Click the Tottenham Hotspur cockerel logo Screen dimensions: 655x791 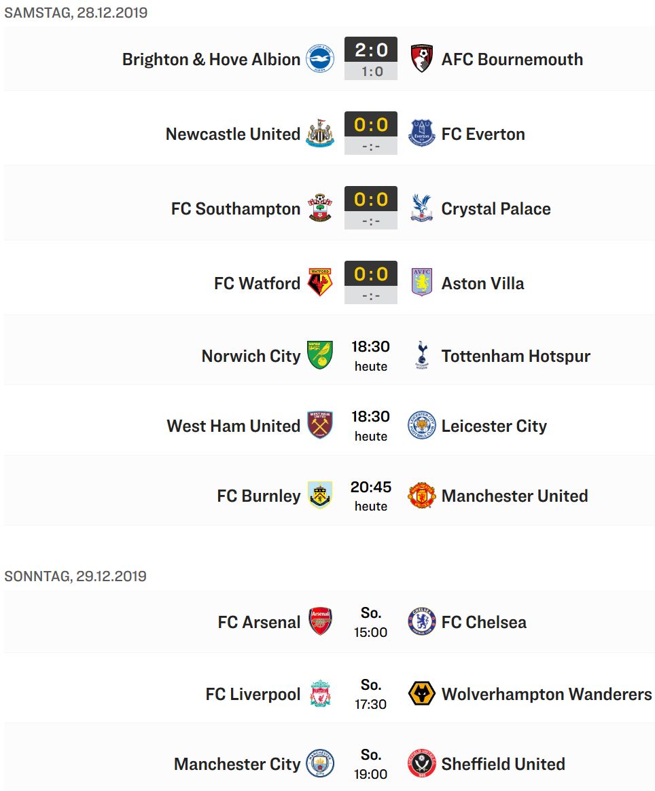click(x=422, y=355)
